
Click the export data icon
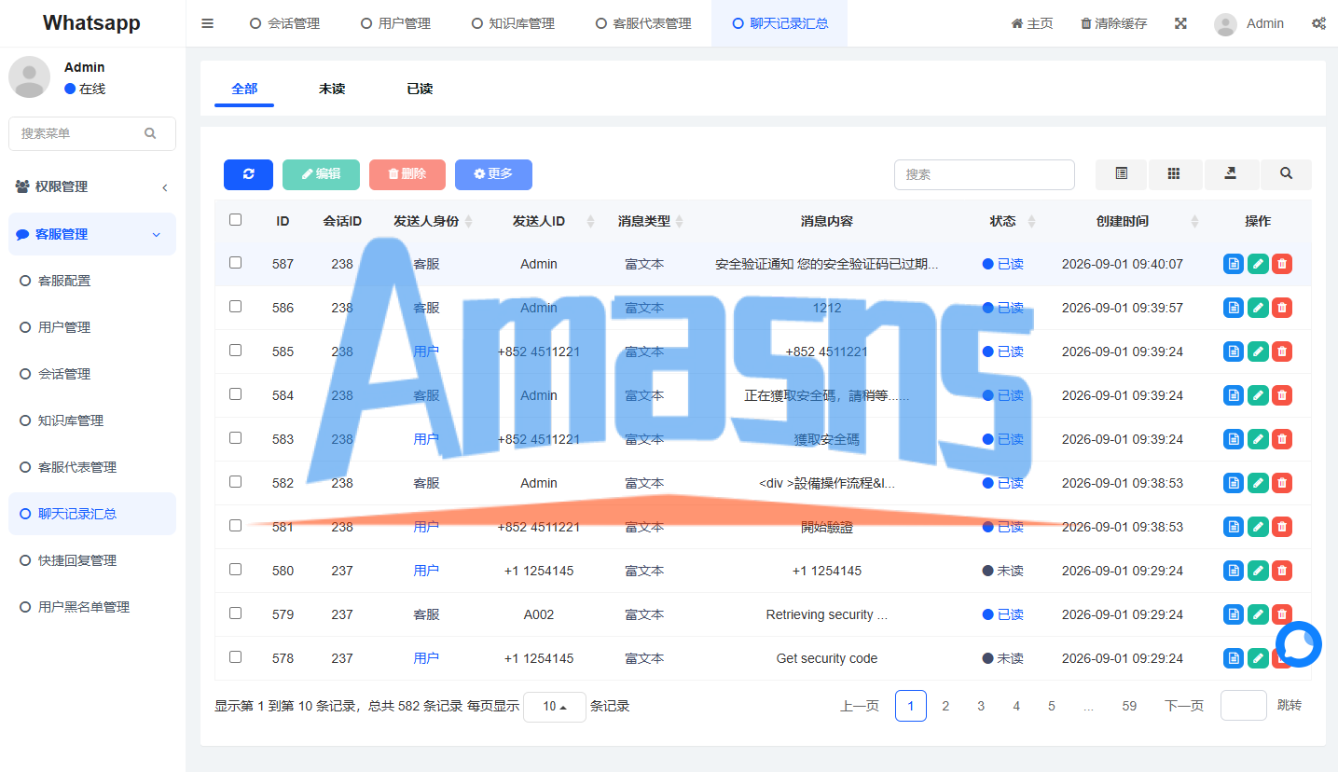point(1230,173)
